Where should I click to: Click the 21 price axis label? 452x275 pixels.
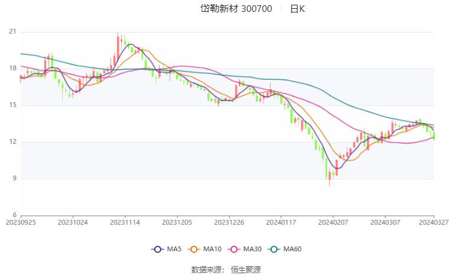tap(12, 31)
